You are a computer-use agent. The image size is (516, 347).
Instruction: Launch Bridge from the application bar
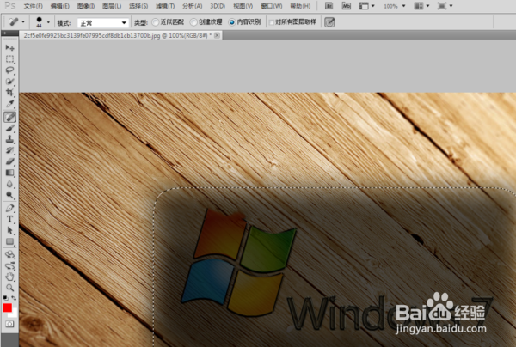tap(329, 6)
